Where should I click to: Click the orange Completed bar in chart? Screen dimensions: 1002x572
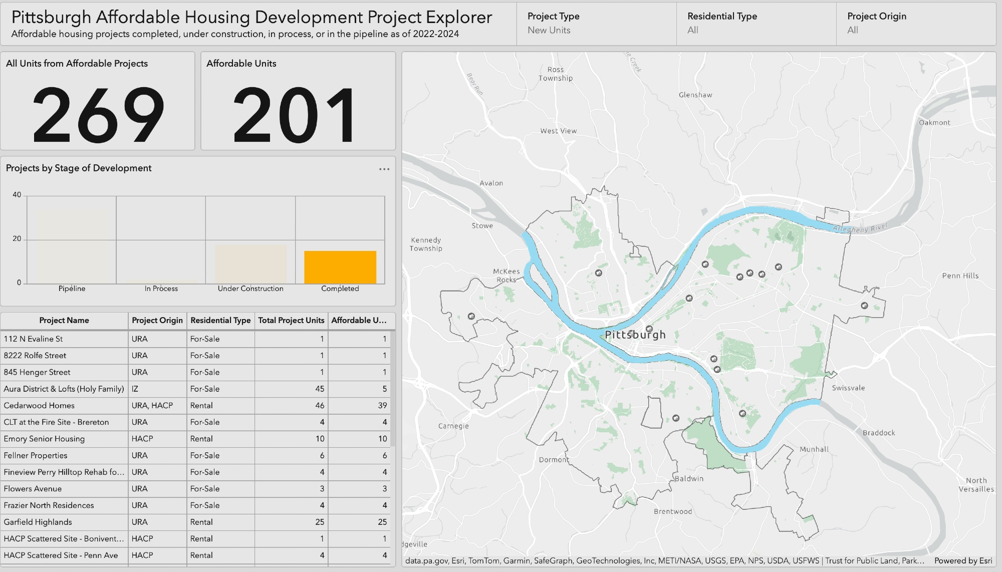pos(340,267)
